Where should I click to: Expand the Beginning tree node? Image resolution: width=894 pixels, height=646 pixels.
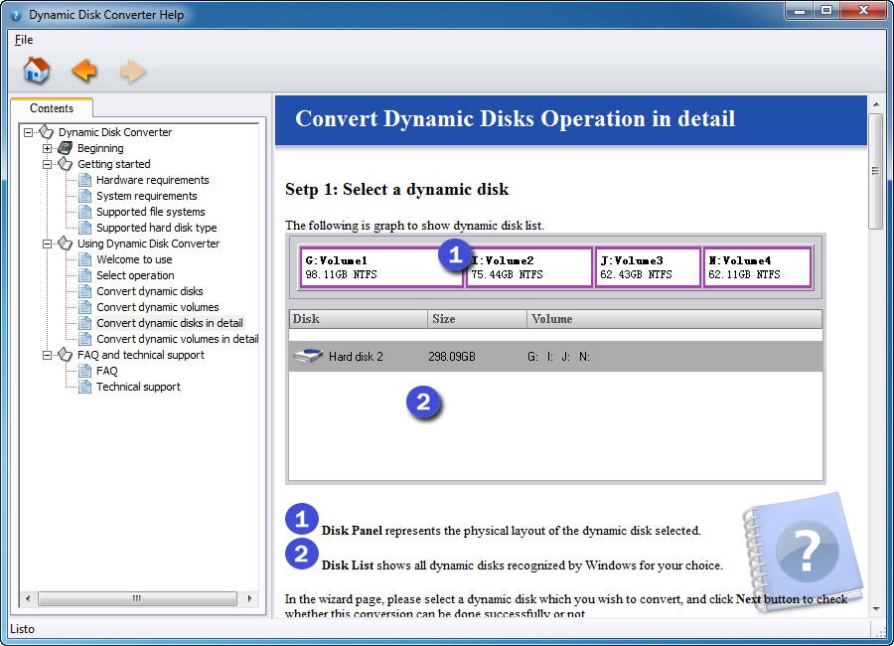[x=47, y=148]
